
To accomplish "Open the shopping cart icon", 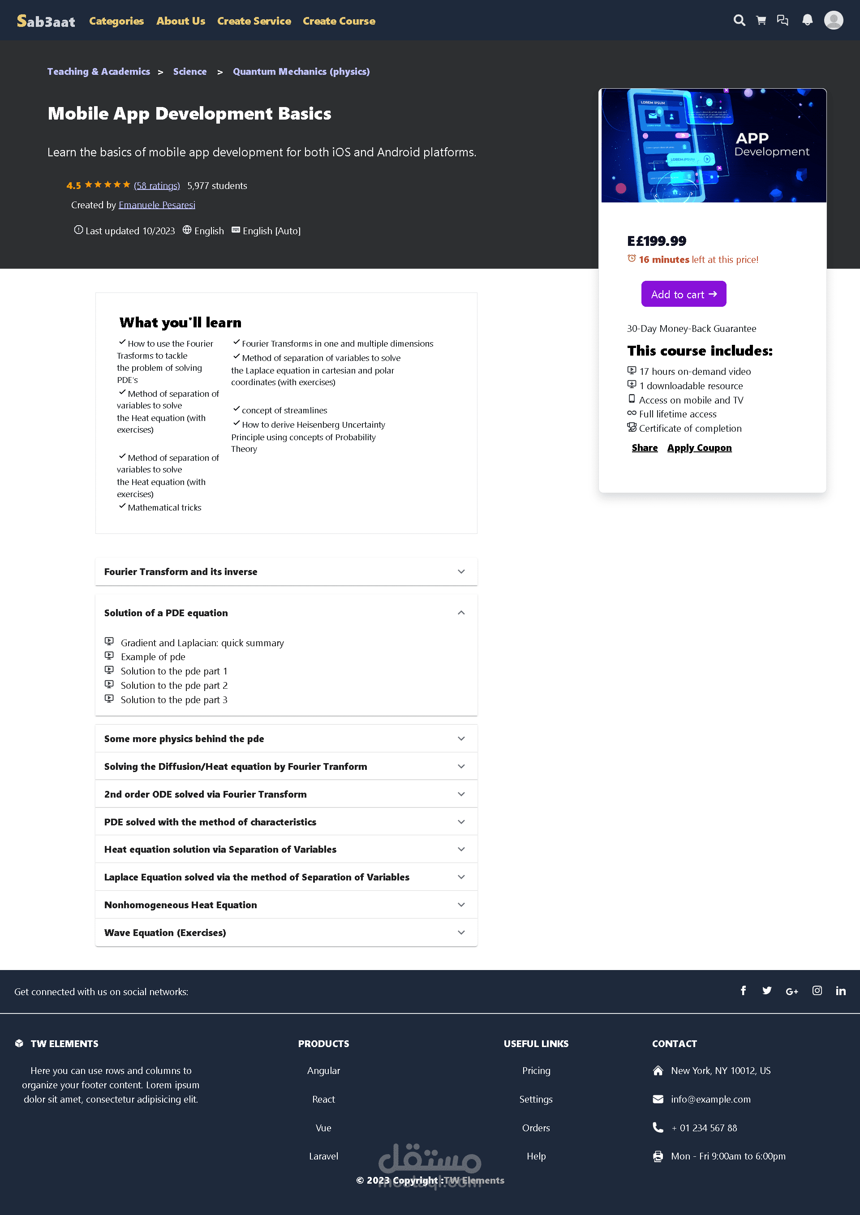I will click(x=761, y=21).
